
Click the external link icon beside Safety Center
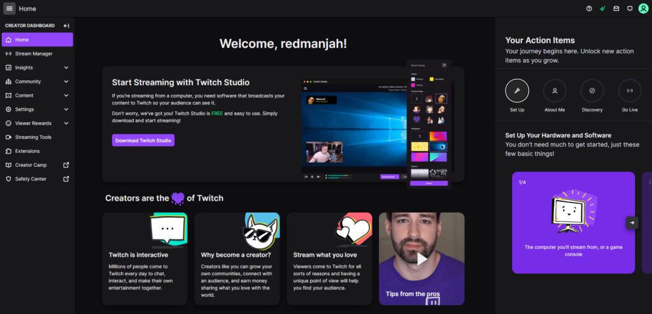(66, 179)
